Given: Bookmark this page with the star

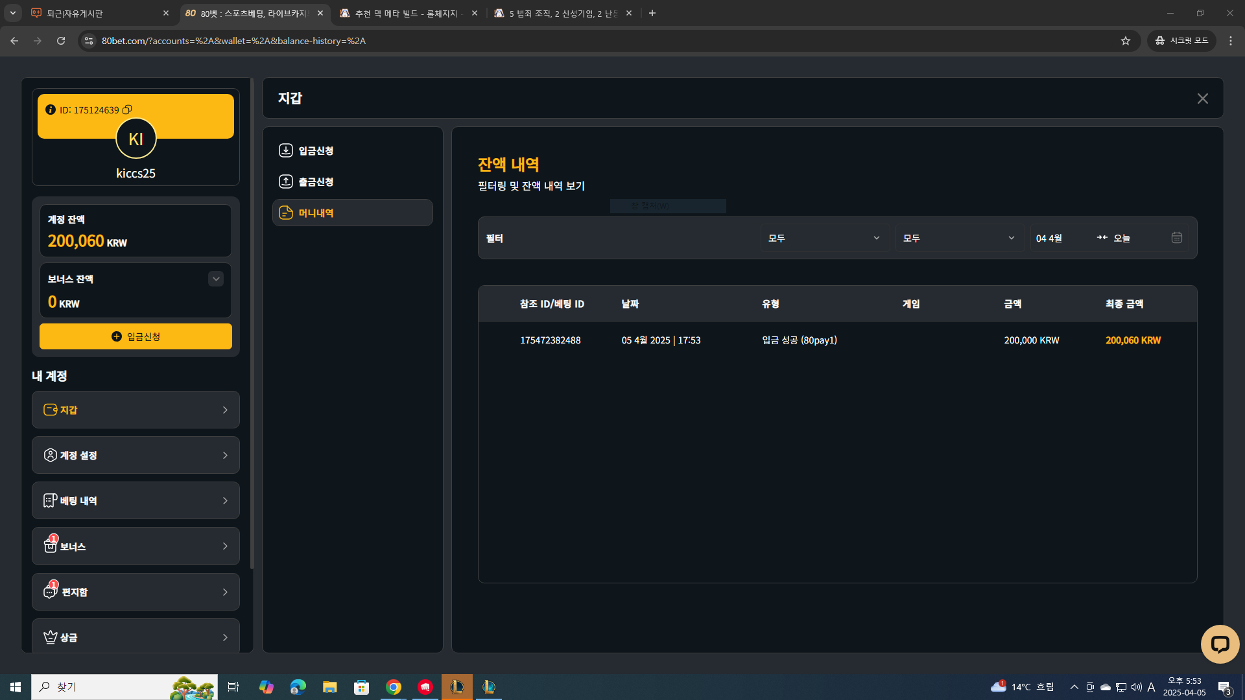Looking at the screenshot, I should (x=1126, y=41).
